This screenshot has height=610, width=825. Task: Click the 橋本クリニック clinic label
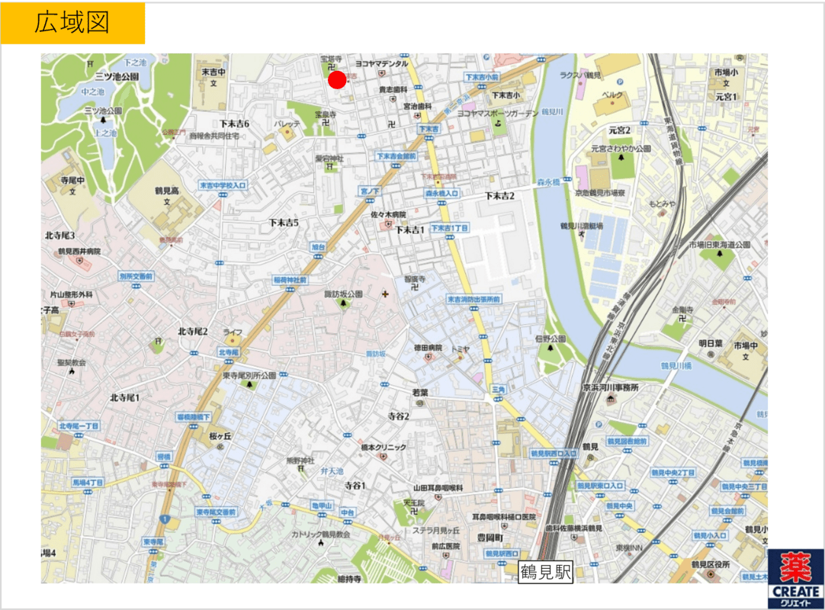(x=384, y=447)
